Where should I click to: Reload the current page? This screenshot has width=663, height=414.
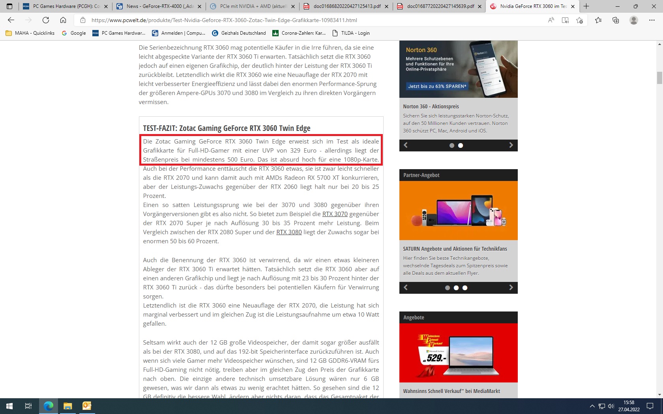pyautogui.click(x=46, y=20)
